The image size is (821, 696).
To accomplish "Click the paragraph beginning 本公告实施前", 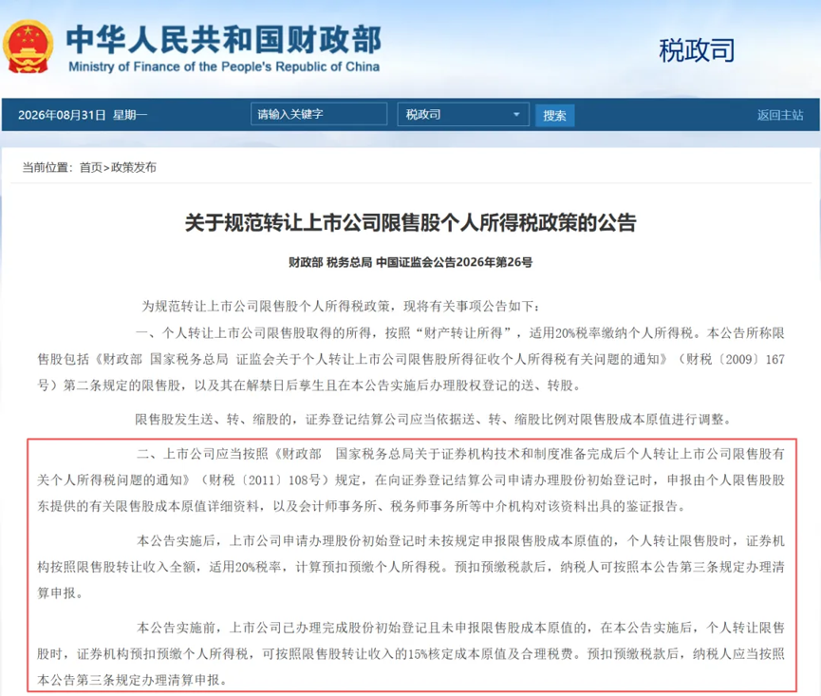I will pos(410,653).
